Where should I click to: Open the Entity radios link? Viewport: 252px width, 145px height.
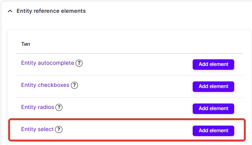pyautogui.click(x=38, y=107)
